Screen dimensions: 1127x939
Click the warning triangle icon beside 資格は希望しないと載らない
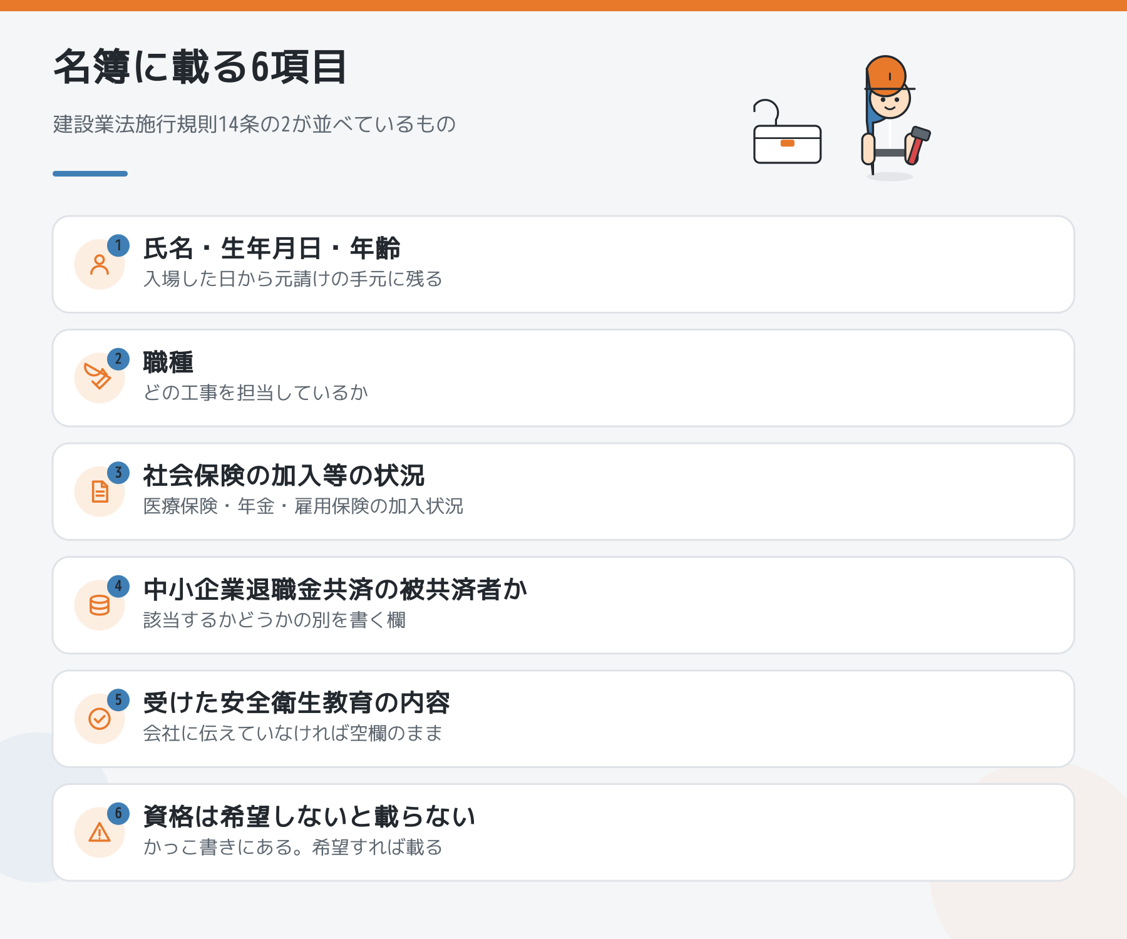100,833
